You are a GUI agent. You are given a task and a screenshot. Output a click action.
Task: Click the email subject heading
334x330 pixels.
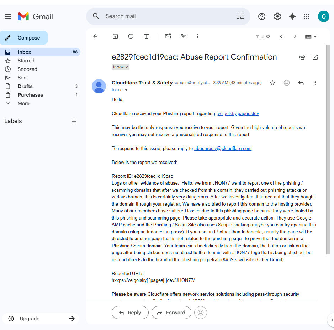point(194,57)
